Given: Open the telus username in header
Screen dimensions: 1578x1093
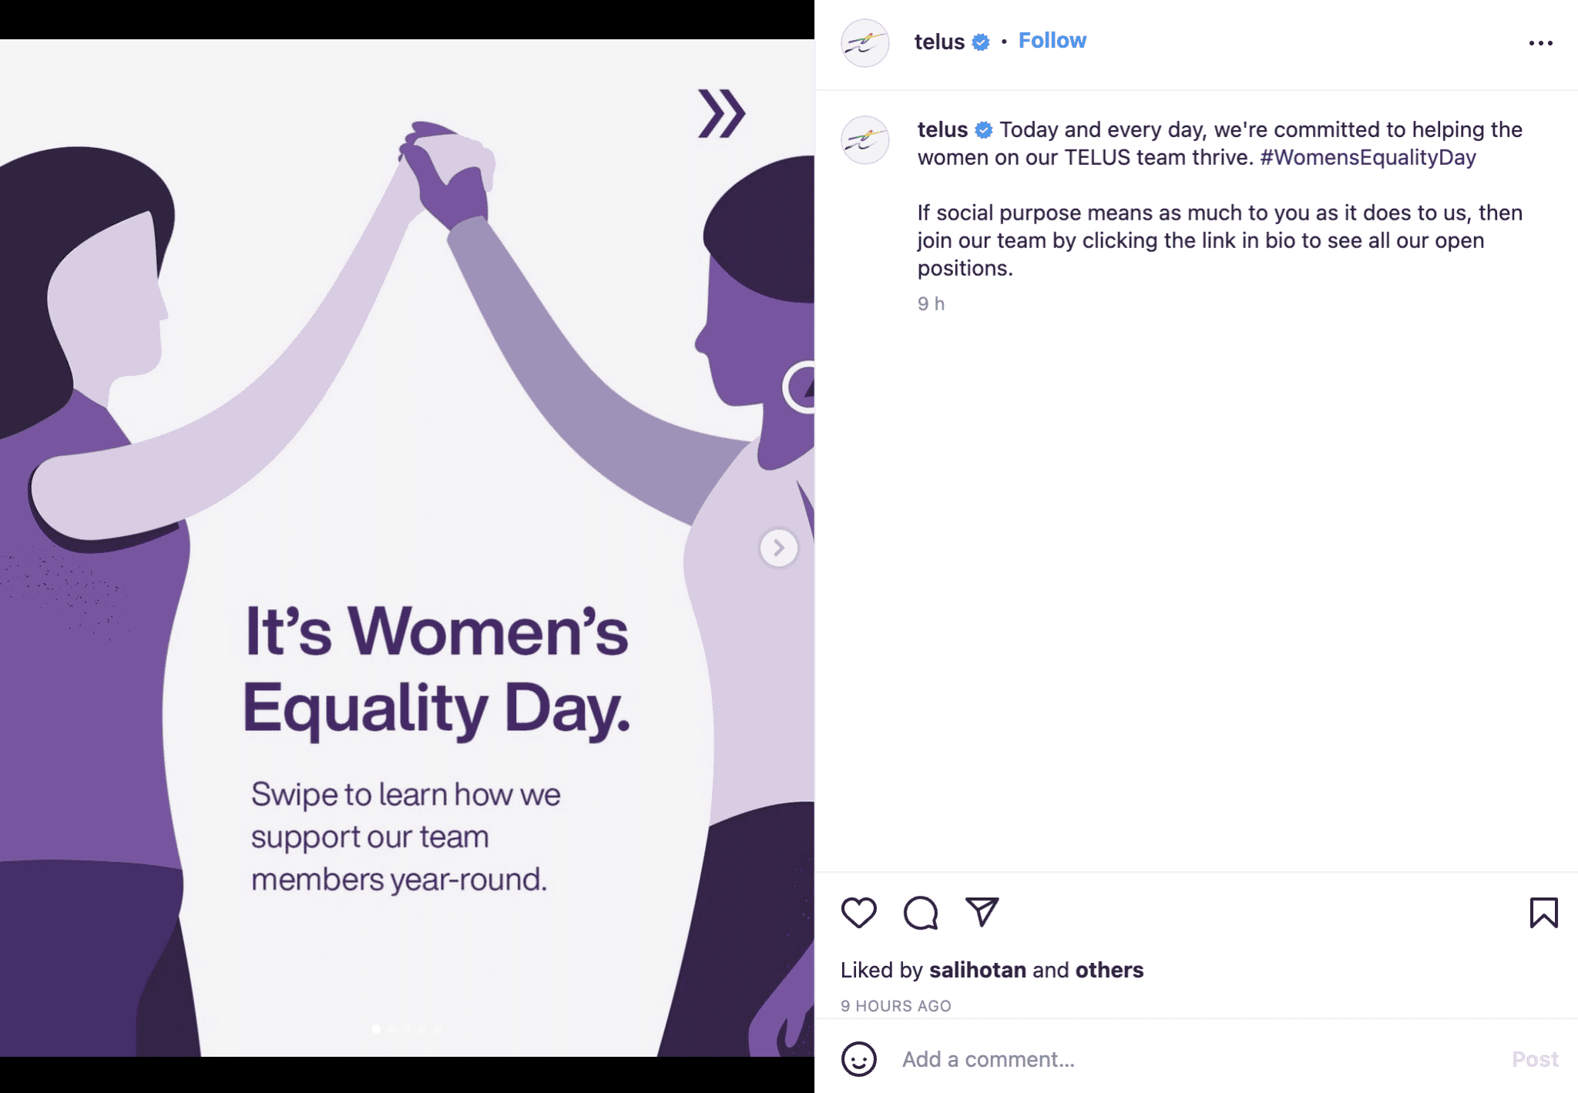Looking at the screenshot, I should pos(938,42).
